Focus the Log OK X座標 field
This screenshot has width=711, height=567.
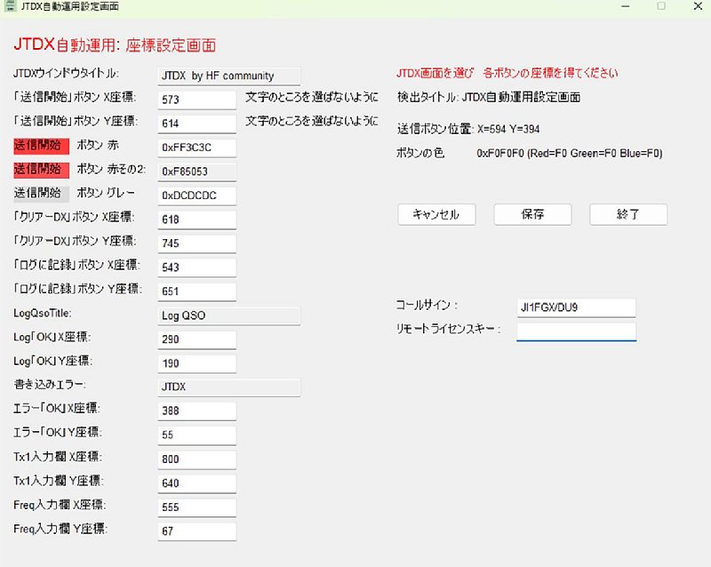[x=196, y=339]
